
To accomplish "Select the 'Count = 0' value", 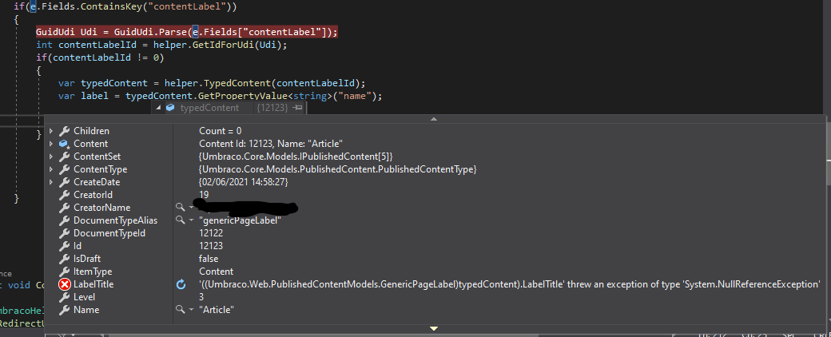I will pos(220,131).
